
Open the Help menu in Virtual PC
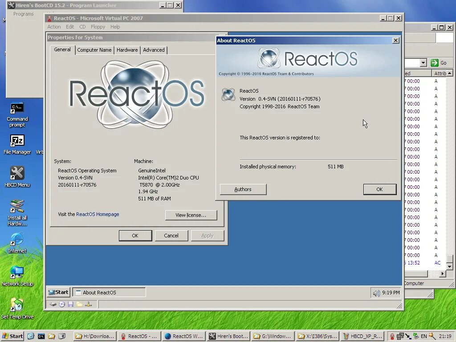pyautogui.click(x=115, y=27)
